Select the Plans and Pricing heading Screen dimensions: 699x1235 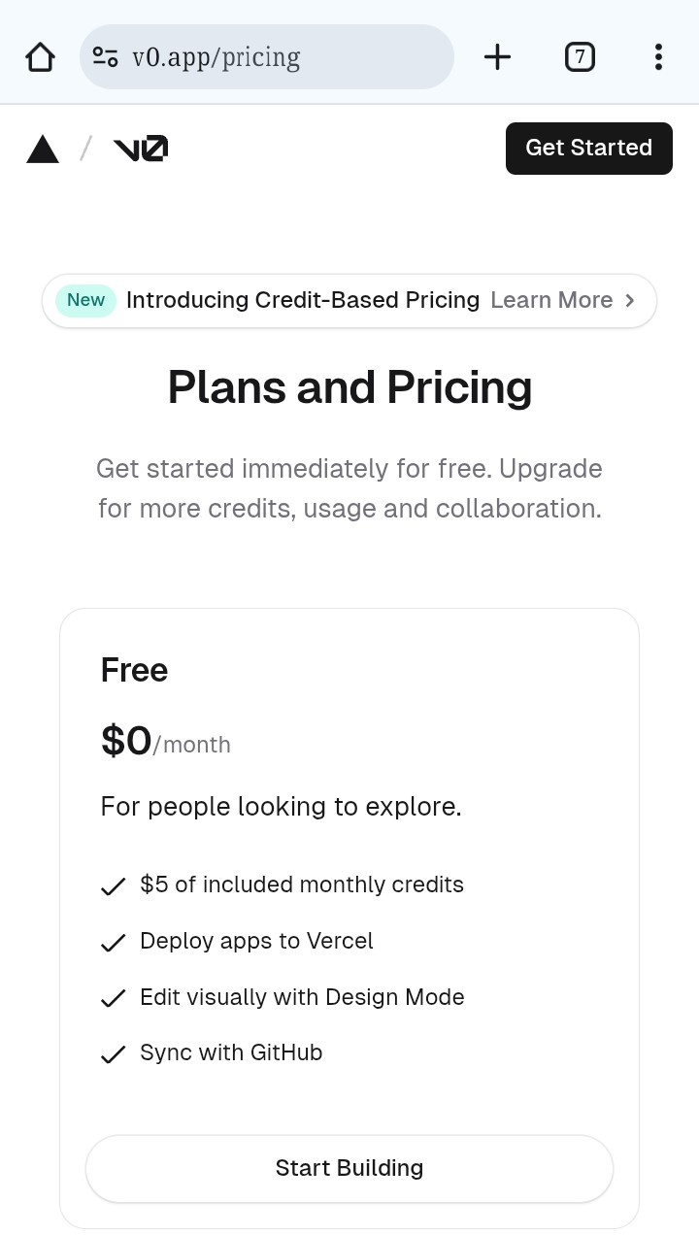(349, 387)
